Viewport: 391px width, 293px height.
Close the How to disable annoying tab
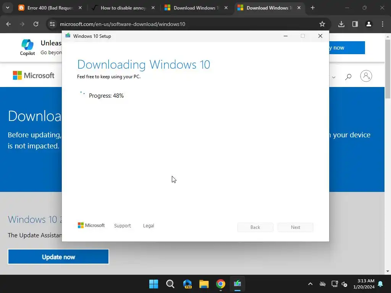[153, 8]
